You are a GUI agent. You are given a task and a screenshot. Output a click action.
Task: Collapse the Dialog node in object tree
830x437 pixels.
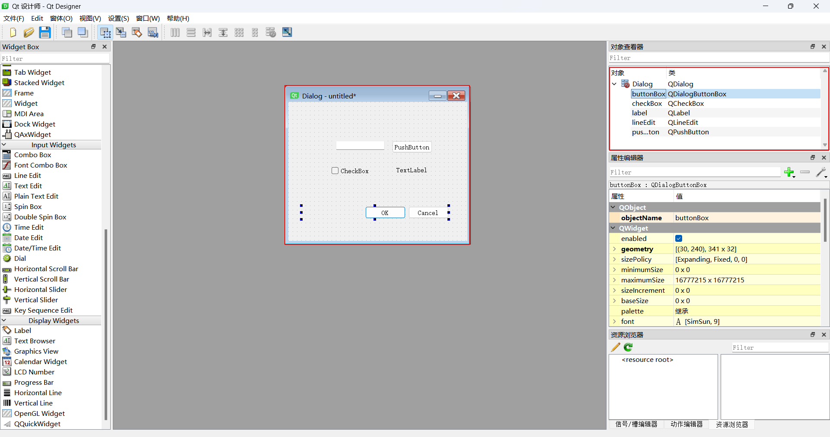pyautogui.click(x=614, y=84)
